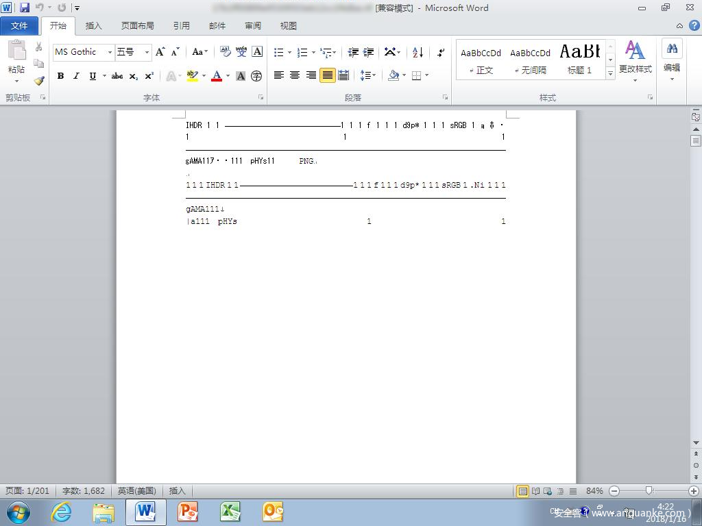Viewport: 702px width, 526px height.
Task: Center-align the paragraph text
Action: (295, 75)
